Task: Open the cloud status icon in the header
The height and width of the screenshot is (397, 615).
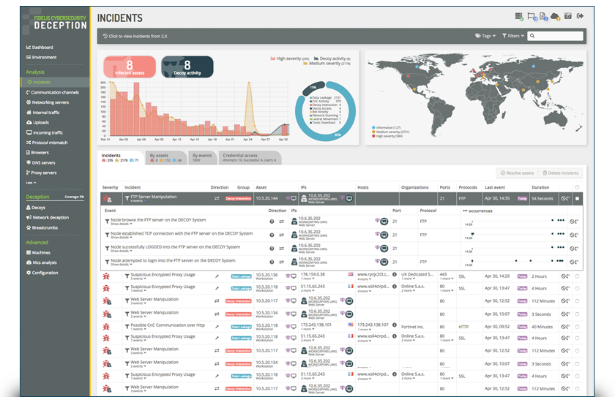Action: click(x=555, y=16)
